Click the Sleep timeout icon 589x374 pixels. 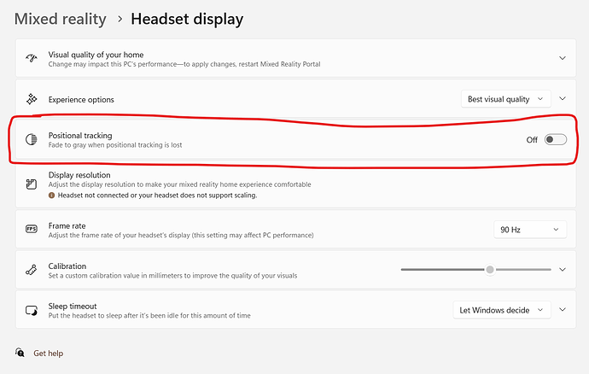coord(32,310)
